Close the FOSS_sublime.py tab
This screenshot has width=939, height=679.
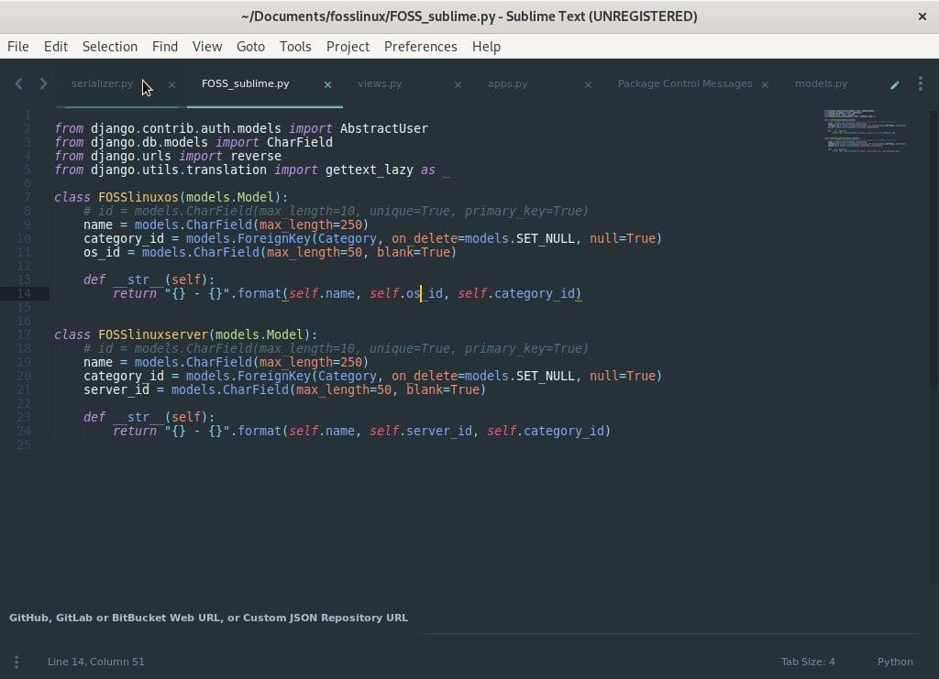coord(327,84)
